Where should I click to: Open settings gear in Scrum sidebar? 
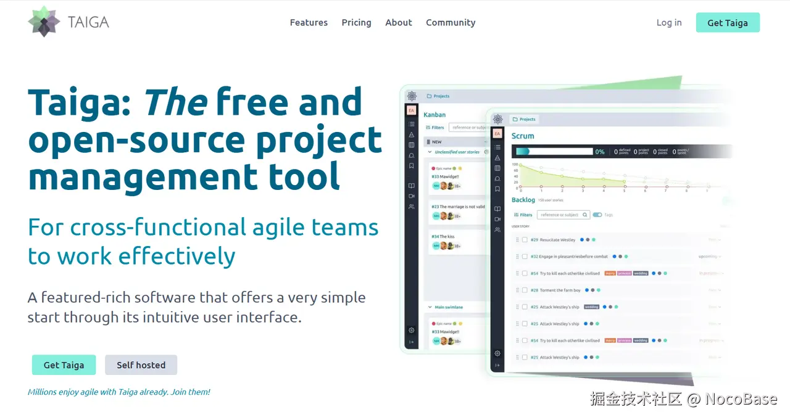click(x=497, y=353)
